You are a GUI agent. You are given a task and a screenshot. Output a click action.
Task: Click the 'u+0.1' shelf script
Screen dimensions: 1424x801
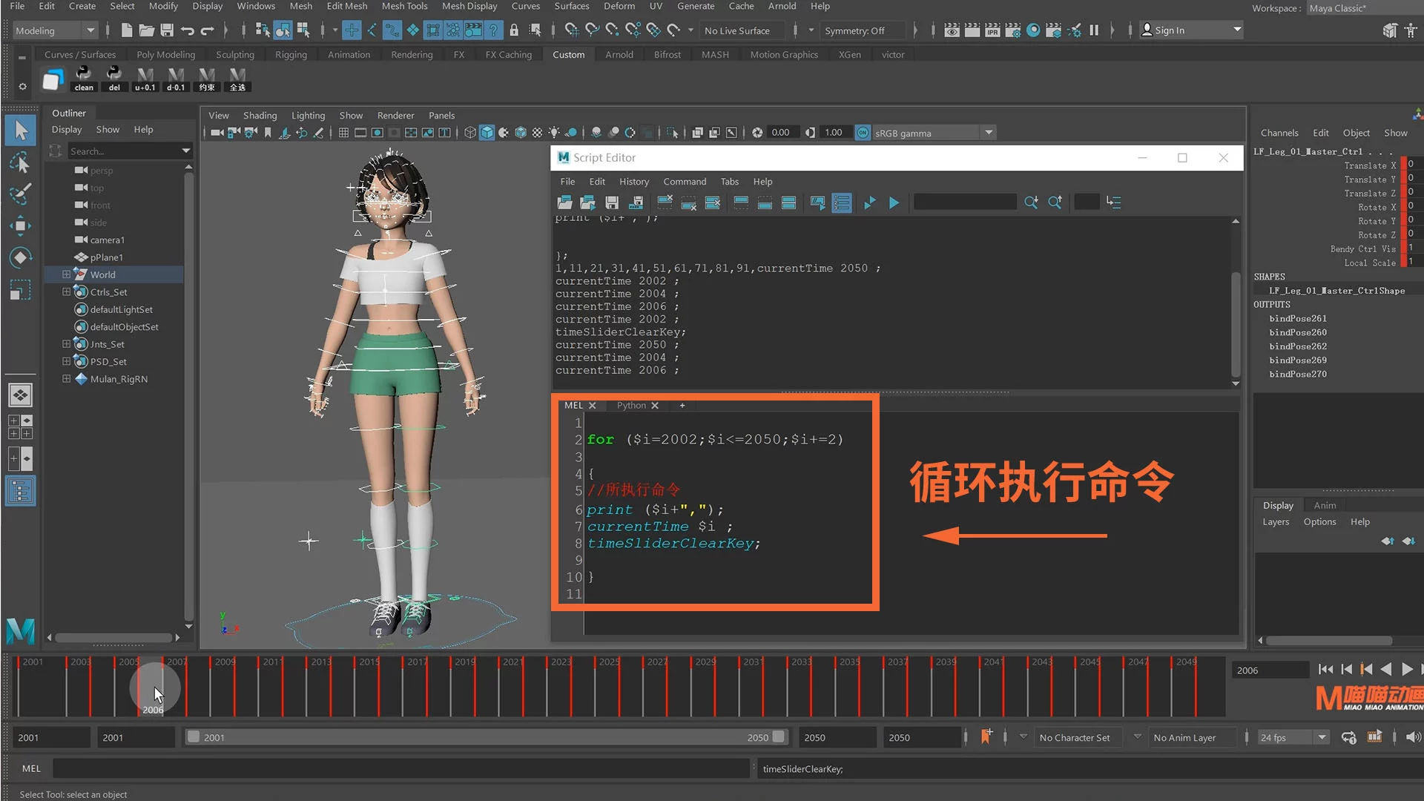click(145, 79)
